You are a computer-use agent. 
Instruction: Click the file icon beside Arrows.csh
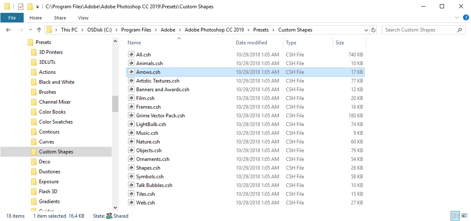click(131, 72)
